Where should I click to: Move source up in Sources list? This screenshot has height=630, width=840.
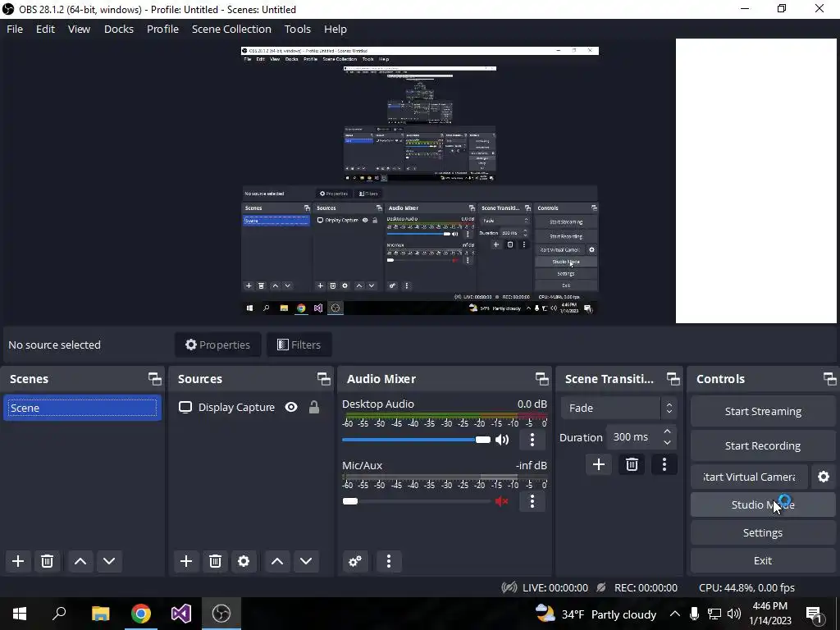(277, 561)
